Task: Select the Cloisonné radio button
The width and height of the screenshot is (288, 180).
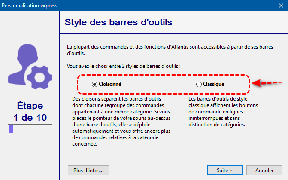Action: pos(94,85)
